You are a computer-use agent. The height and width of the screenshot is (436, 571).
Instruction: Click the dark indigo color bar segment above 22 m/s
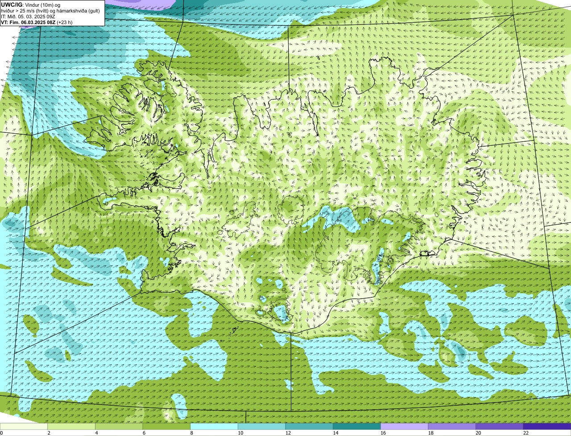[547, 426]
